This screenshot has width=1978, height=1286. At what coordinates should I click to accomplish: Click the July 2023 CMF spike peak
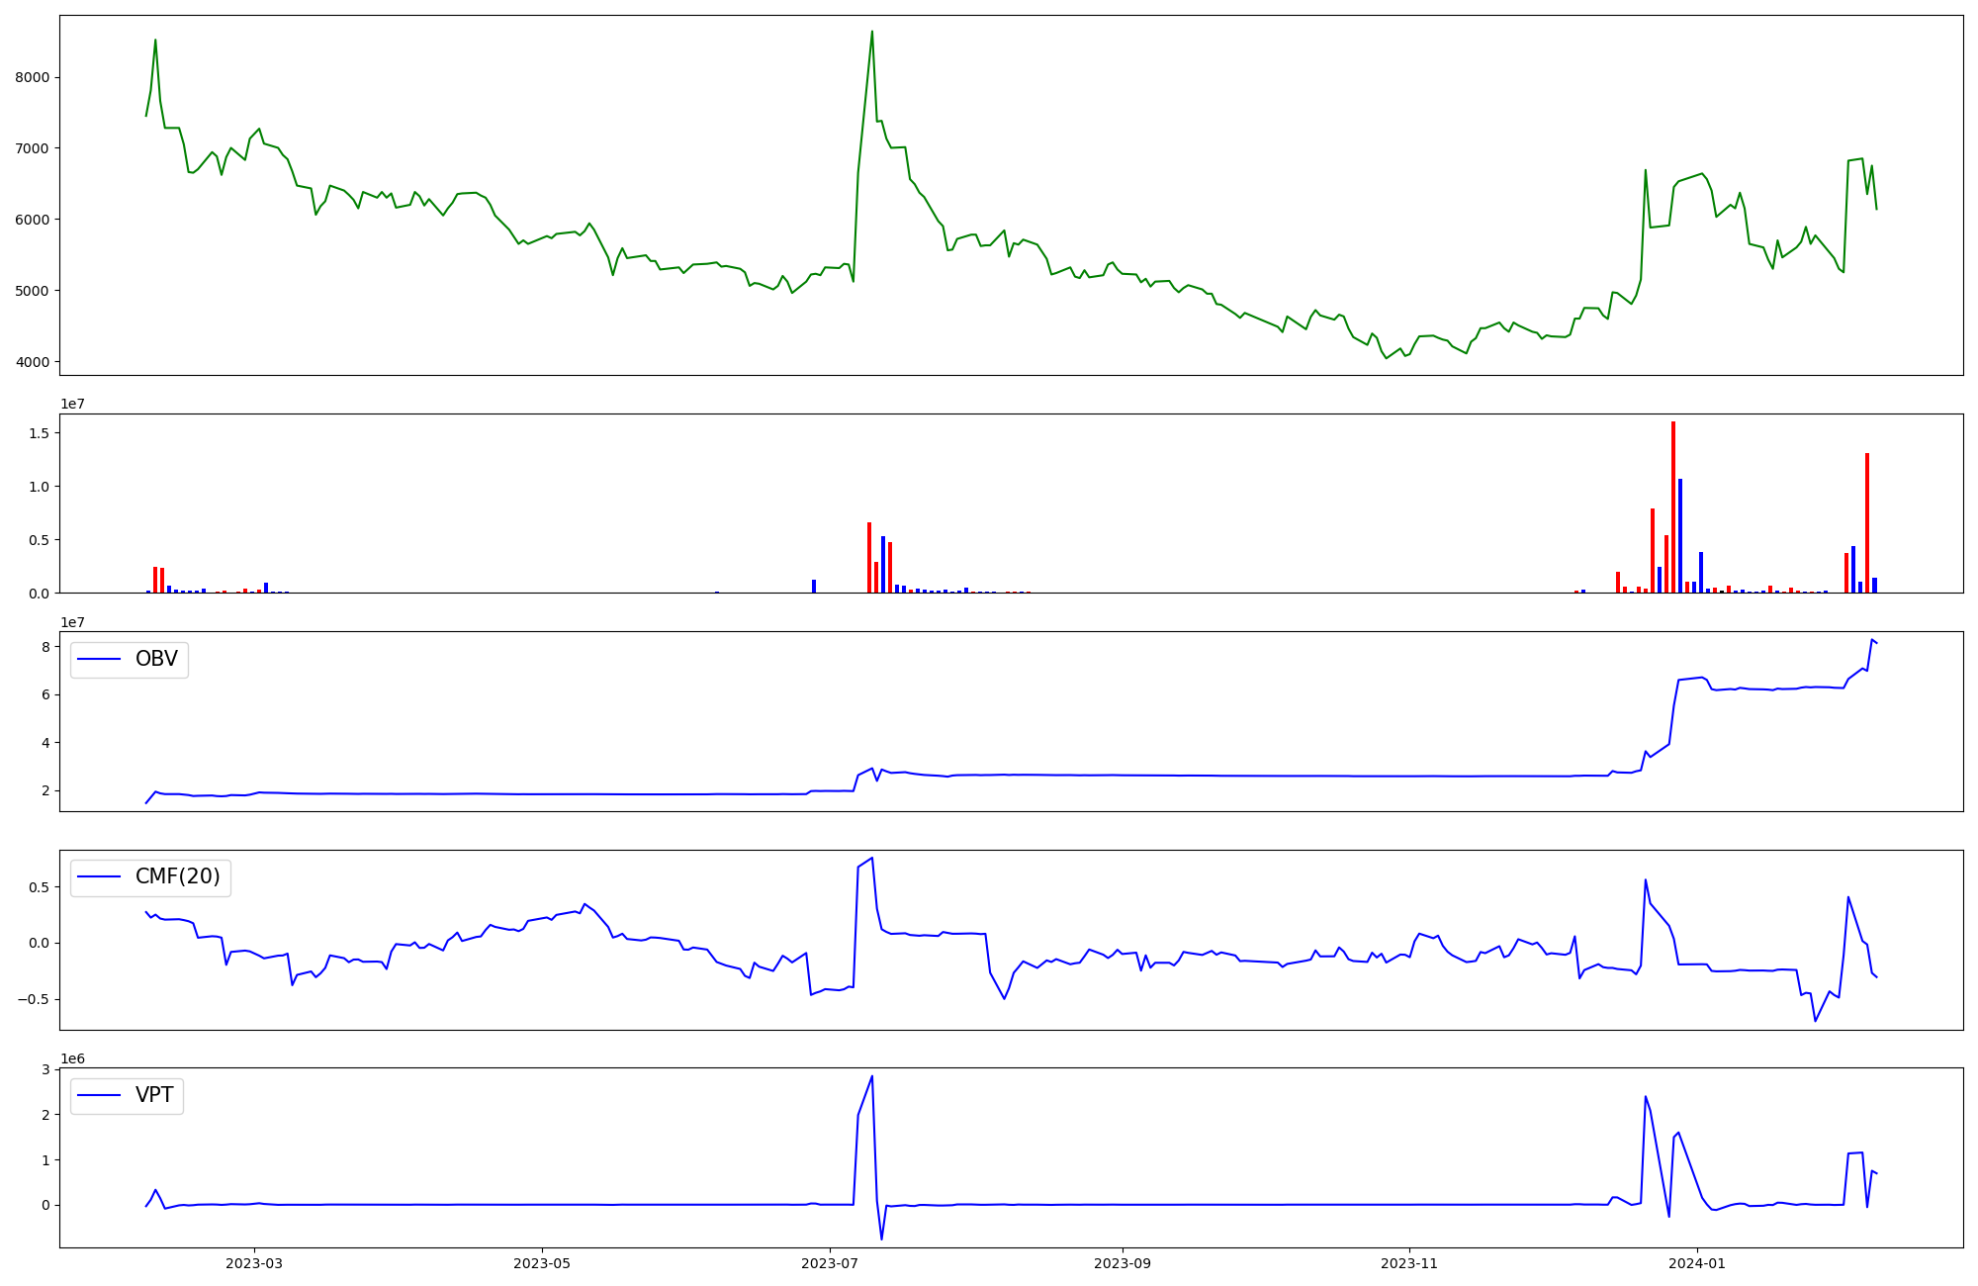pos(871,859)
